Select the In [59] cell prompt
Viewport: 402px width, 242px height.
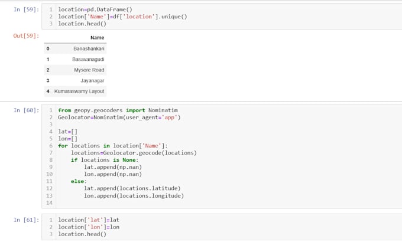26,9
